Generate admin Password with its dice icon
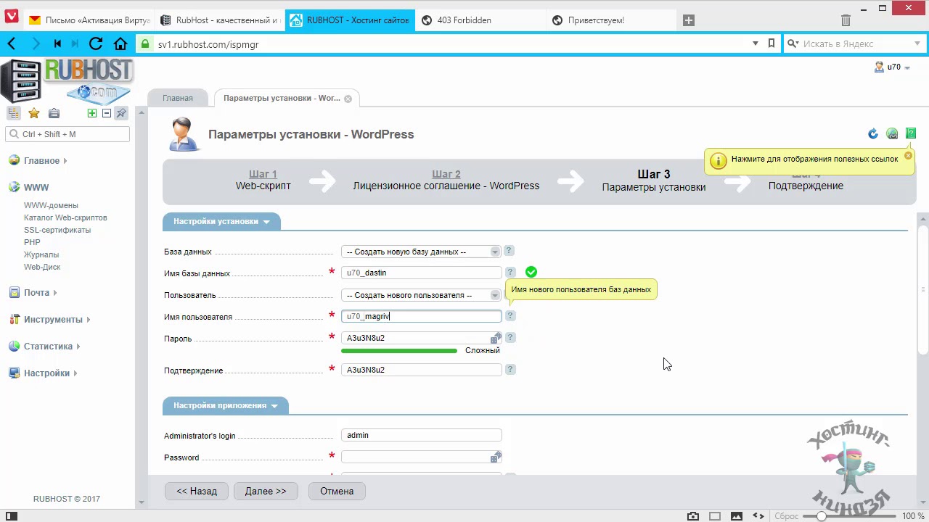This screenshot has width=929, height=522. (x=496, y=457)
